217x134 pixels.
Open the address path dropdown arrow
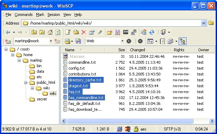point(204,23)
